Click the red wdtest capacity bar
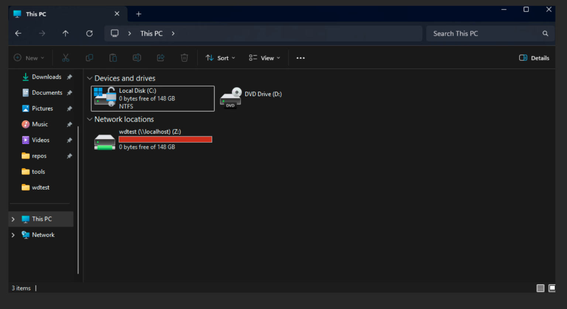This screenshot has width=567, height=309. [x=165, y=139]
